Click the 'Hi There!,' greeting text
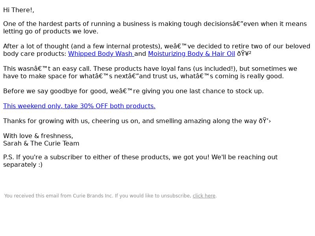315x236 pixels. click(x=19, y=10)
